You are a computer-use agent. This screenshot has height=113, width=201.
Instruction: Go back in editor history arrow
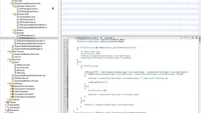pos(68,38)
